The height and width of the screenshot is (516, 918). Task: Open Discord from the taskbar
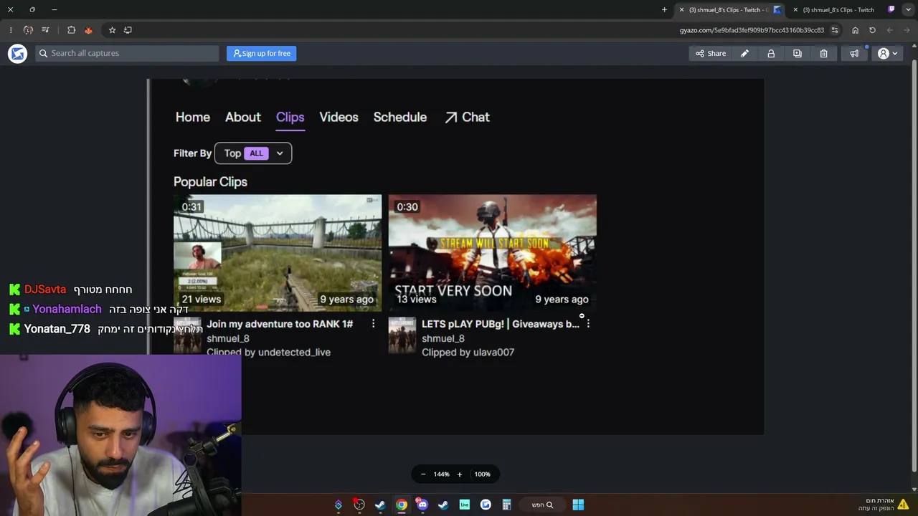coord(422,505)
